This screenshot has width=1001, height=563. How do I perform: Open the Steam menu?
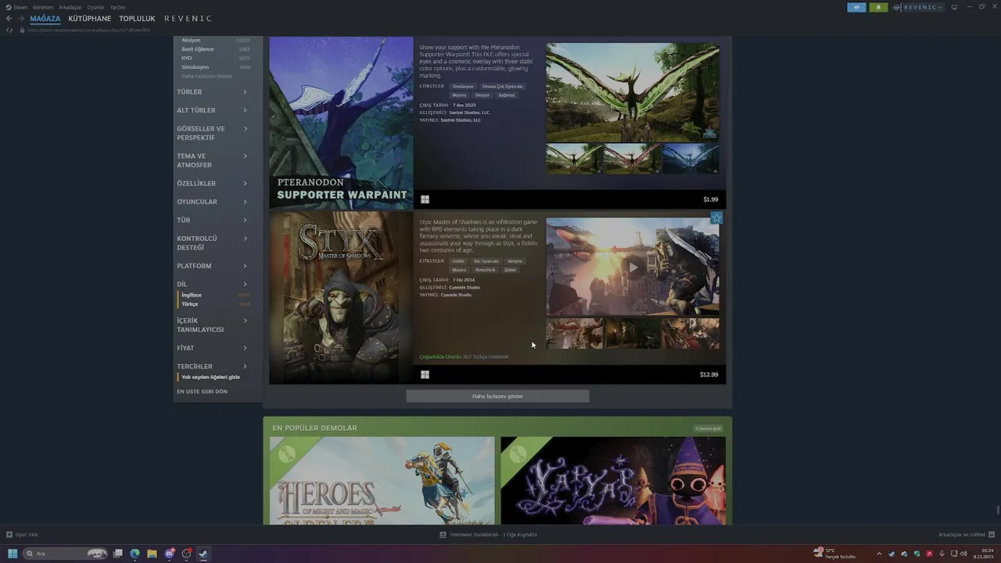20,7
